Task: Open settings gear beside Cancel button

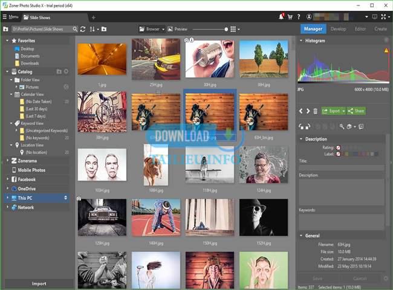Action: pos(386,279)
